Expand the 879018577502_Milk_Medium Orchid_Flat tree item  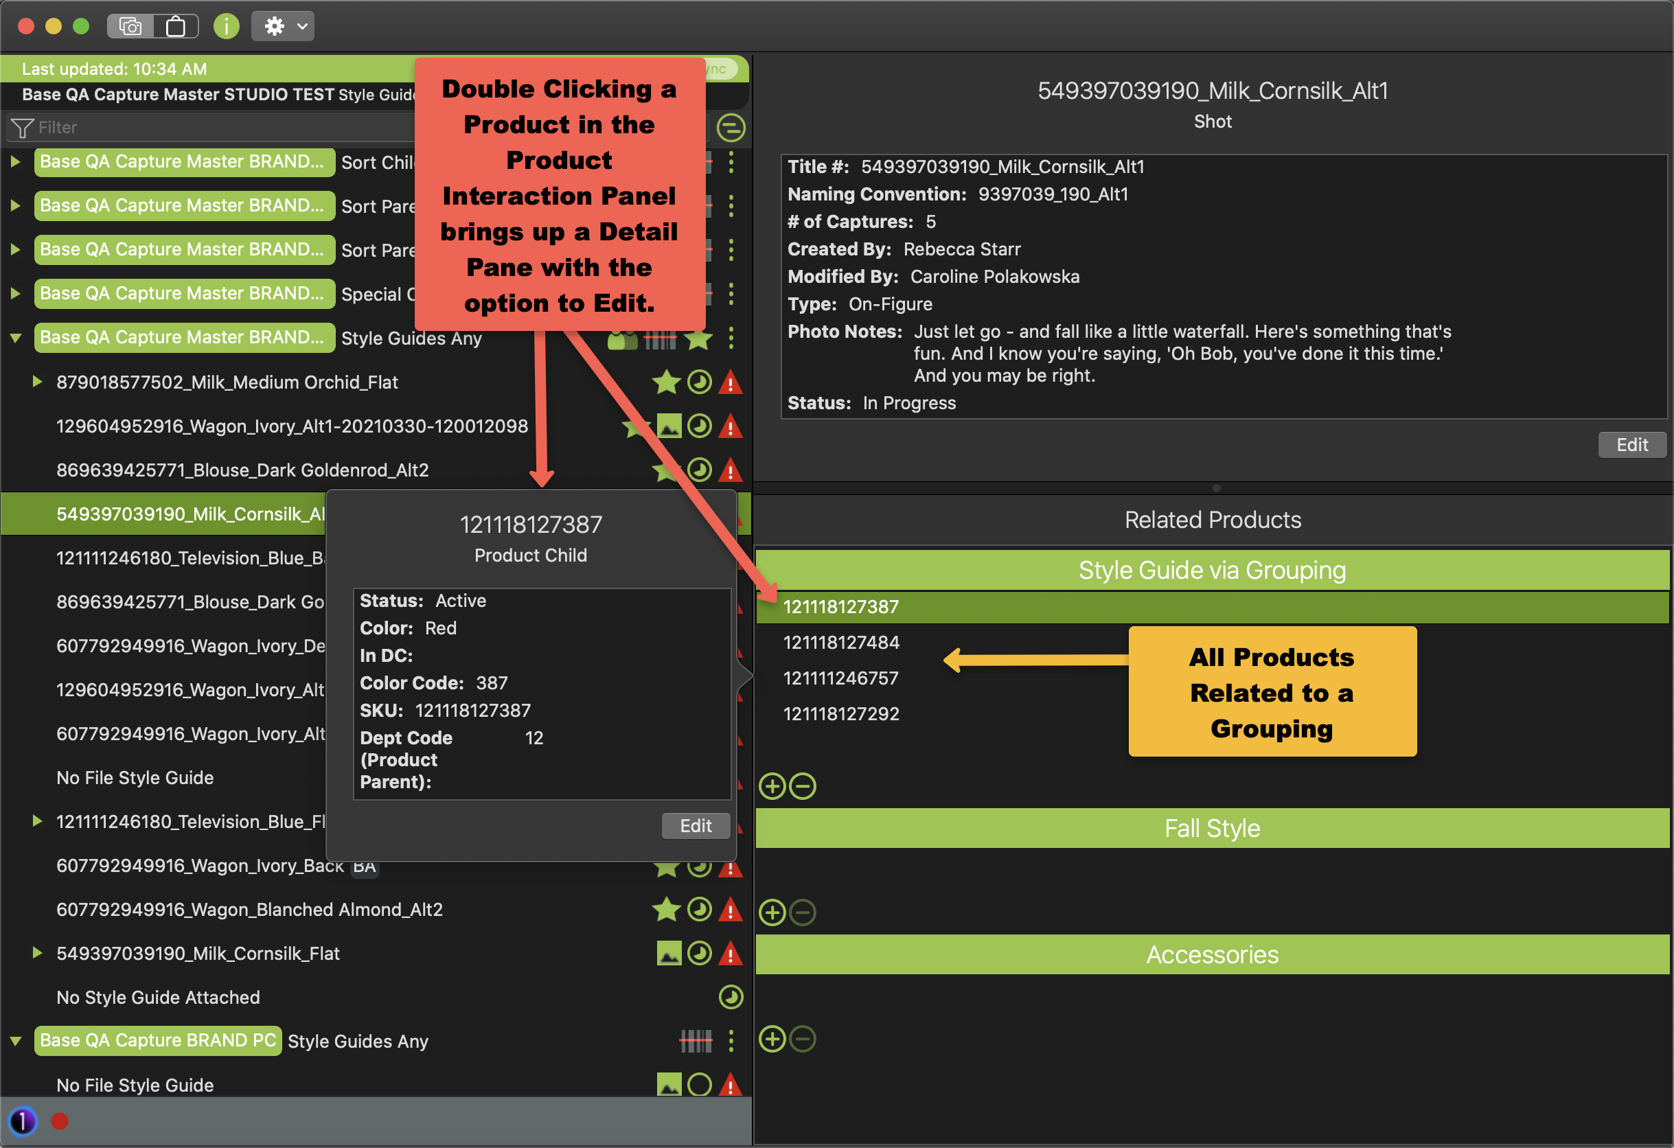pyautogui.click(x=37, y=382)
